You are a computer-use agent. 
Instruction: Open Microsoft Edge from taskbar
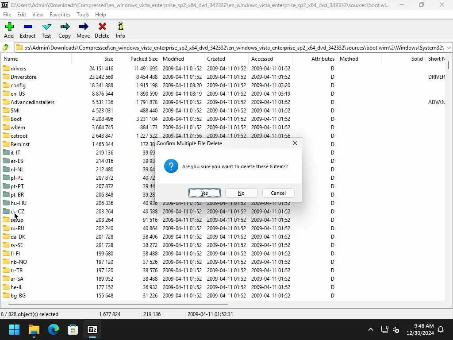coord(54,329)
